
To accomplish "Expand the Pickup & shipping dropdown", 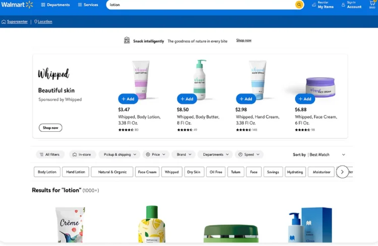I will (x=119, y=155).
